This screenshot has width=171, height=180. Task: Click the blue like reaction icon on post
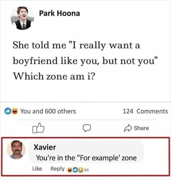[8, 111]
